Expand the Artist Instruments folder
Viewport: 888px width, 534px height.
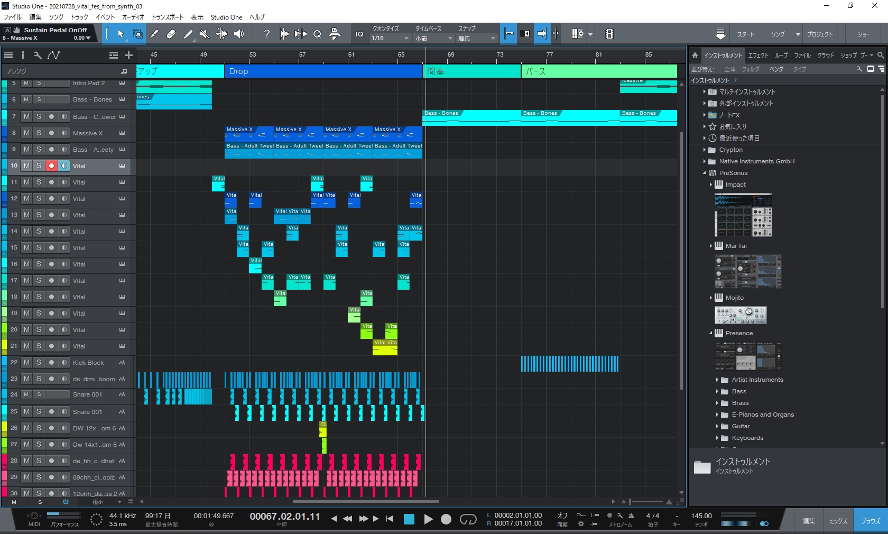pos(717,380)
